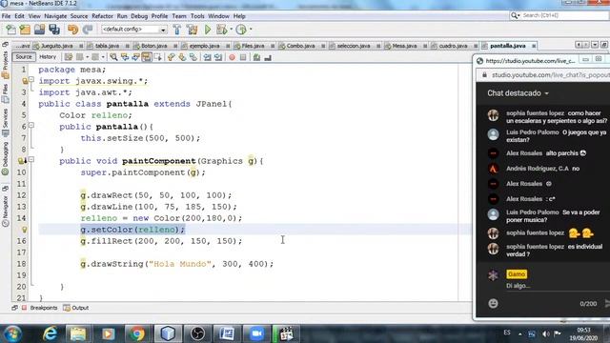
Task: Click Previous Bookmark icon
Action: (172, 57)
